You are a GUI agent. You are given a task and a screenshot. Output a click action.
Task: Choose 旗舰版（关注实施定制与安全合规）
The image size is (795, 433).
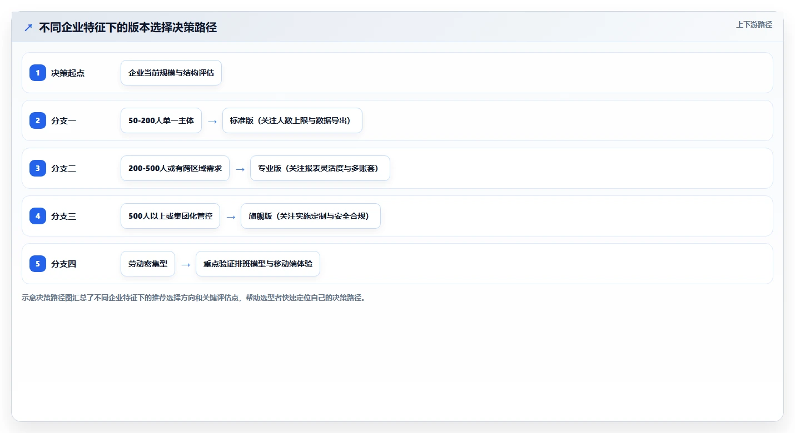click(x=311, y=216)
